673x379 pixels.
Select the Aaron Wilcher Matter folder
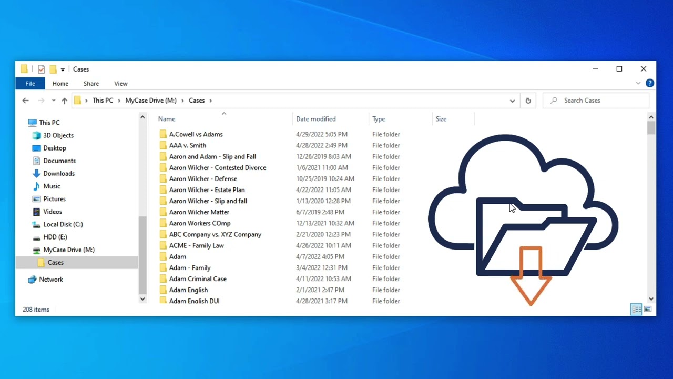click(x=199, y=212)
